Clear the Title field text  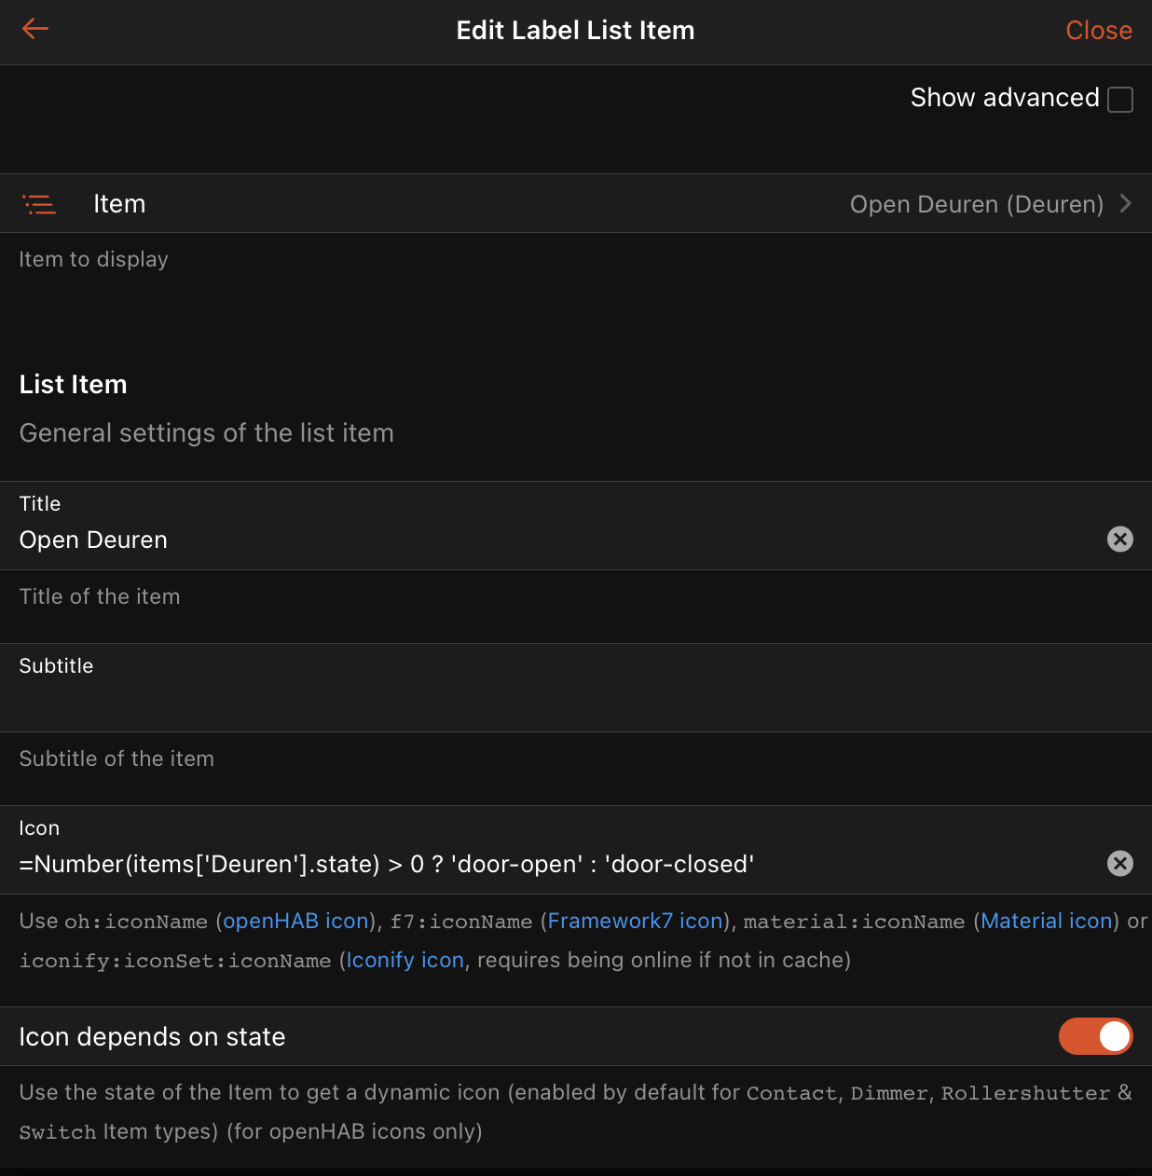click(x=1119, y=540)
